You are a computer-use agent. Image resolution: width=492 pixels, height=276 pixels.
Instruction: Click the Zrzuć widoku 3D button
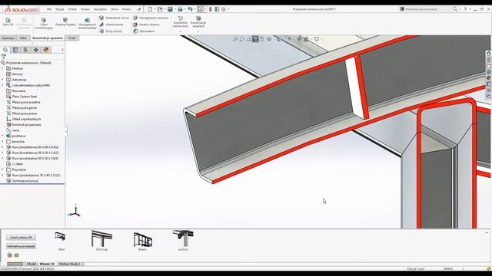(x=21, y=238)
